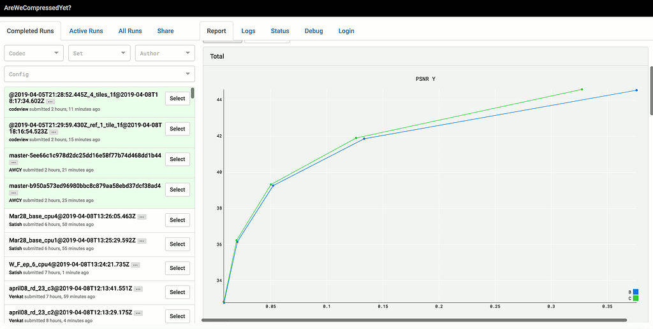The image size is (653, 329).
Task: Click the PSNR Y chart title
Action: pos(425,79)
